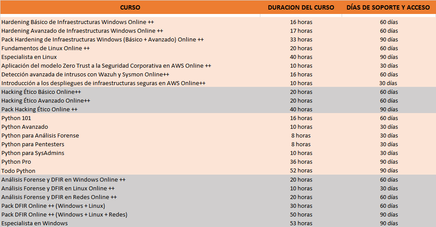Select 53 horas for Especialista en Windows
The width and height of the screenshot is (436, 227).
[301, 224]
